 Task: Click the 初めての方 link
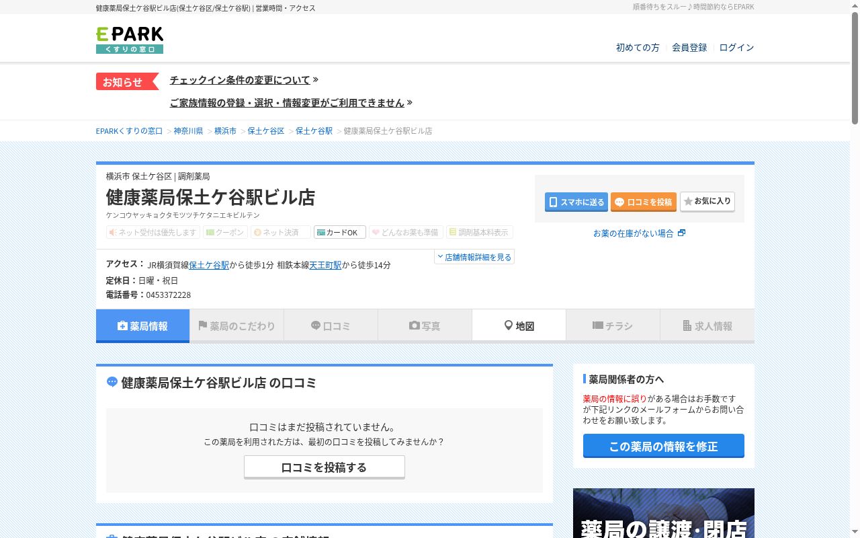(x=638, y=48)
